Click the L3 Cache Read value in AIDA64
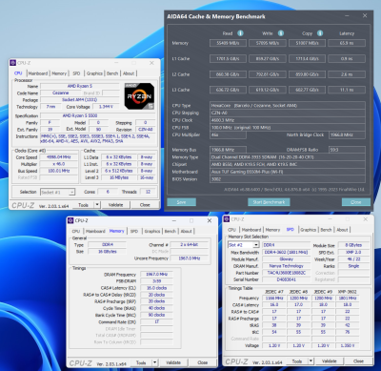381x371 pixels. tap(228, 90)
